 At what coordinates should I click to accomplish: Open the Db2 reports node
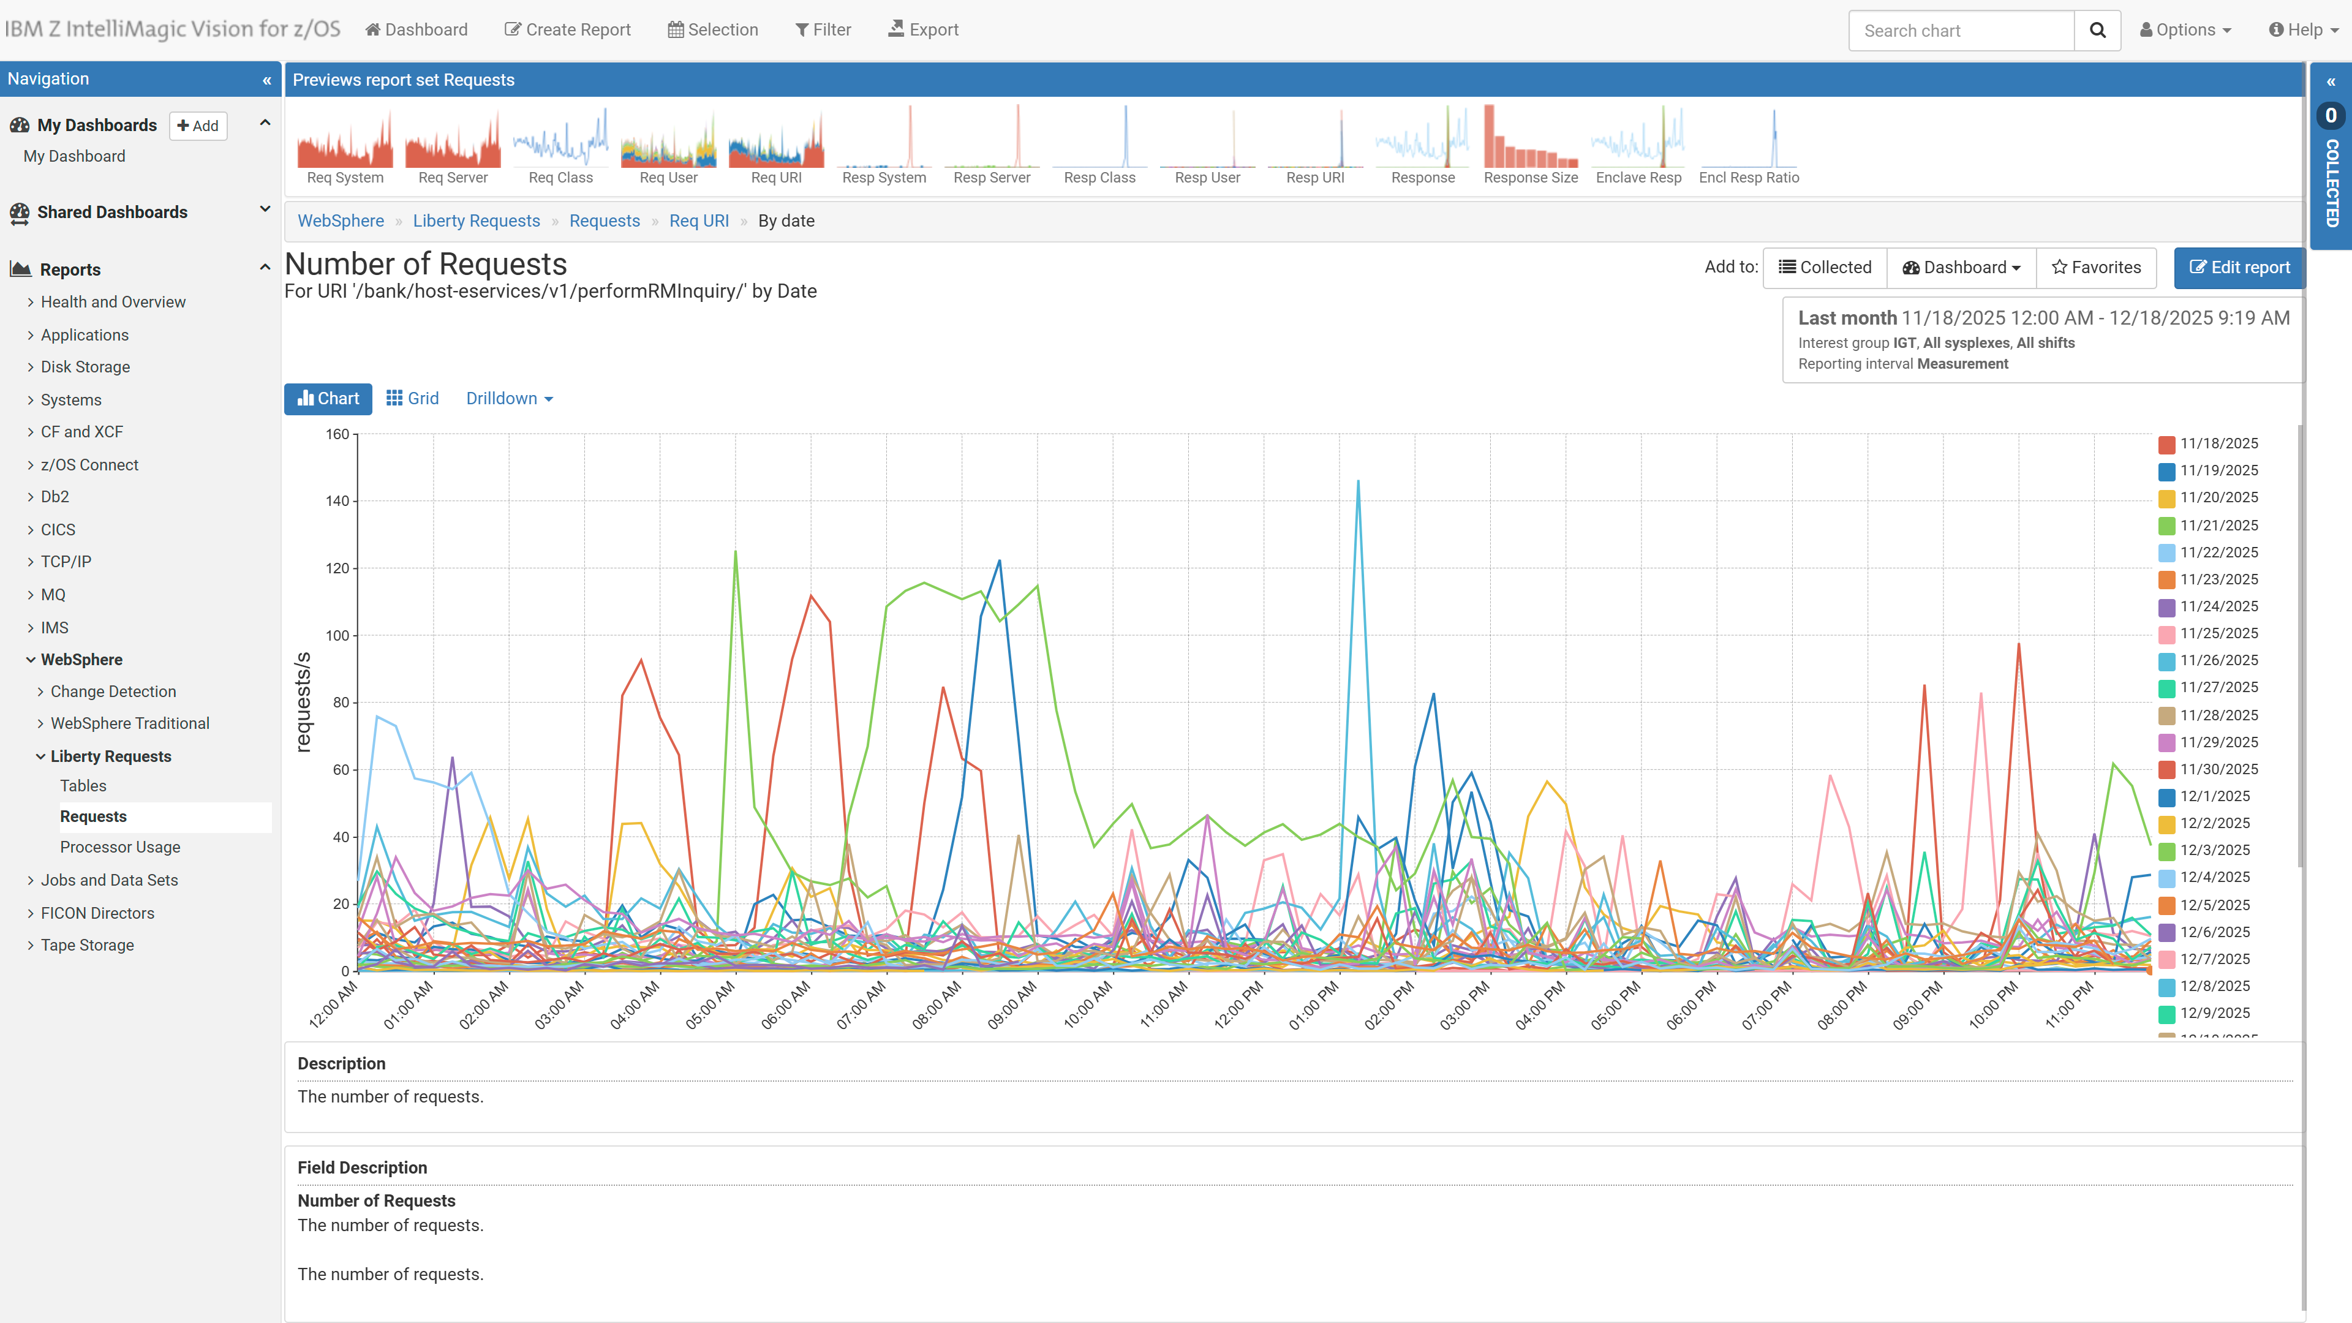coord(55,497)
